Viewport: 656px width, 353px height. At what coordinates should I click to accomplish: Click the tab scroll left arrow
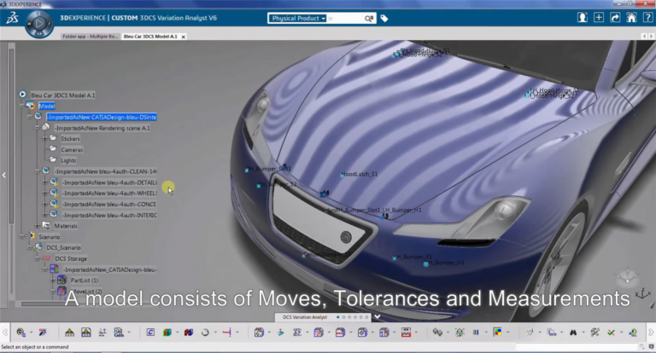pos(644,37)
